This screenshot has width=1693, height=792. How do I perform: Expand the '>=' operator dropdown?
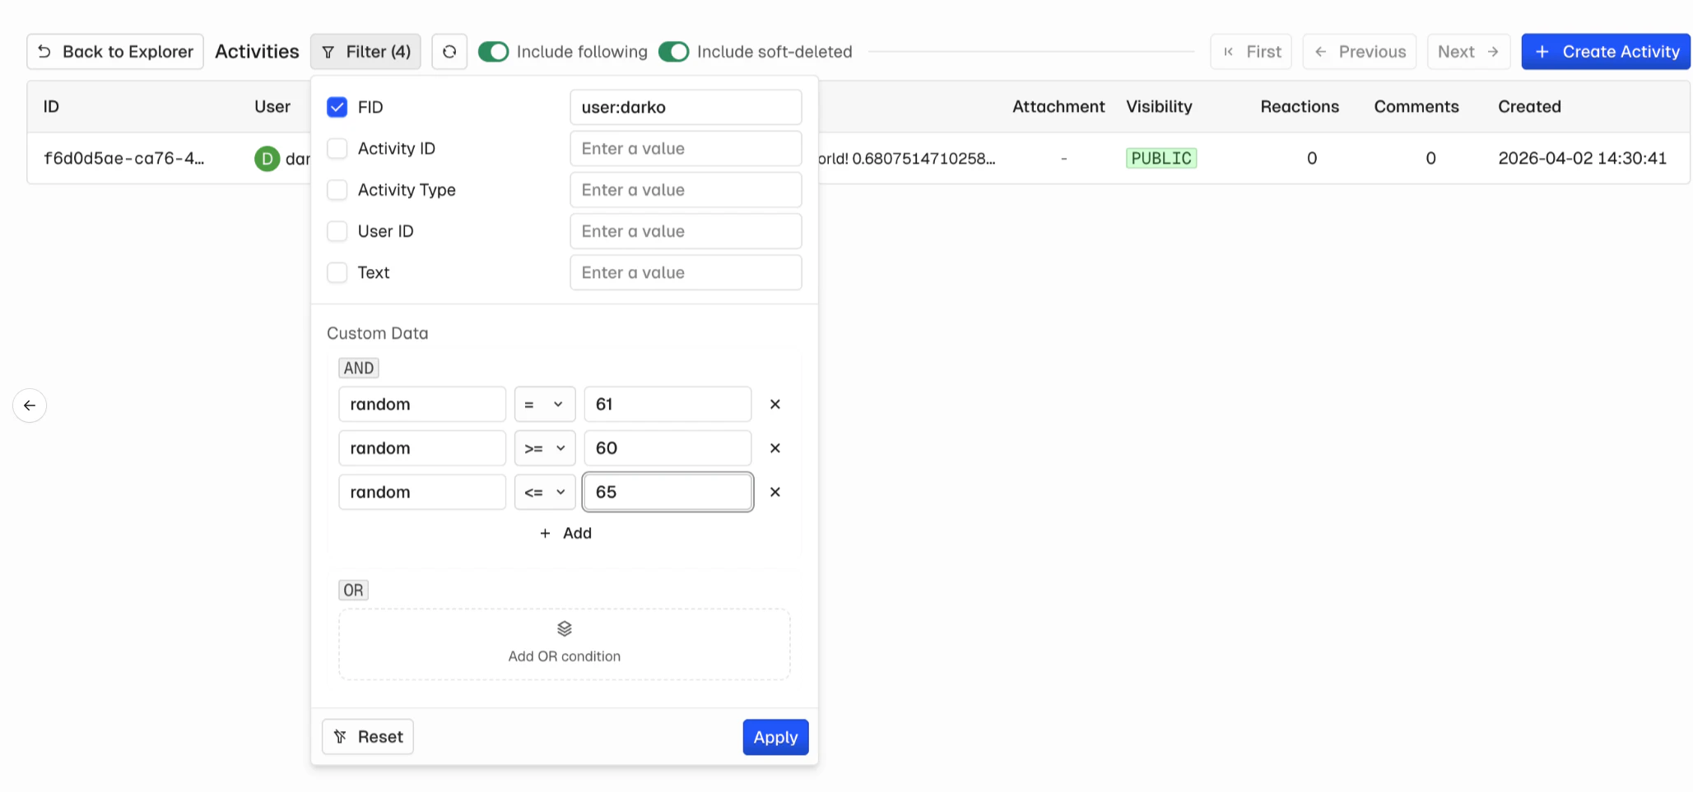544,448
